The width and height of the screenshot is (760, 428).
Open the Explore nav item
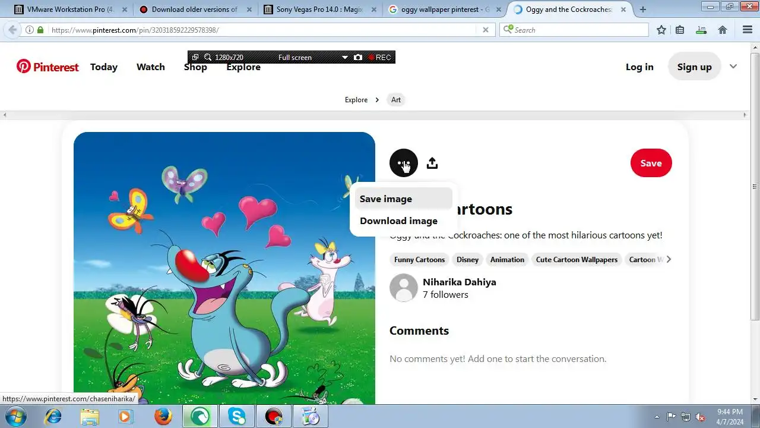point(243,67)
